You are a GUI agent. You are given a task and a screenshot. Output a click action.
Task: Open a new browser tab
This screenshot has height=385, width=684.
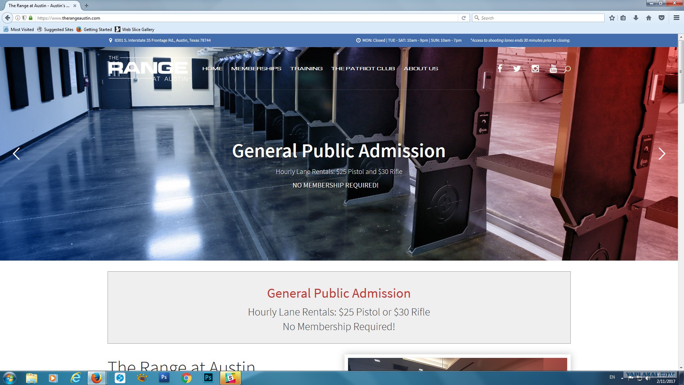pyautogui.click(x=87, y=6)
